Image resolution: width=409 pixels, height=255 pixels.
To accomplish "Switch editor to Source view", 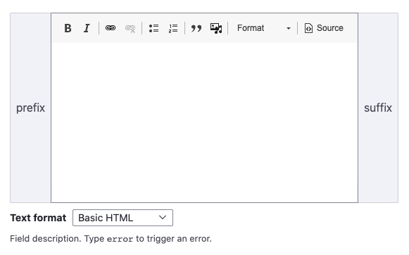I will click(324, 28).
